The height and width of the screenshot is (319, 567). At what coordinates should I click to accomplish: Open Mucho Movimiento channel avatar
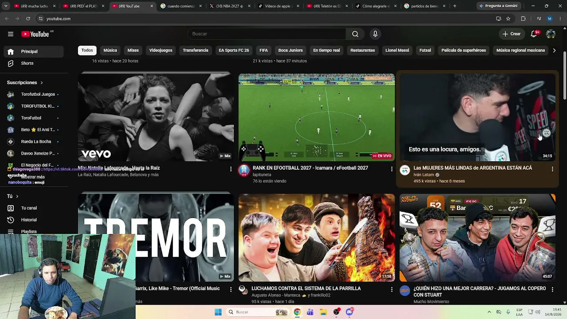(405, 291)
